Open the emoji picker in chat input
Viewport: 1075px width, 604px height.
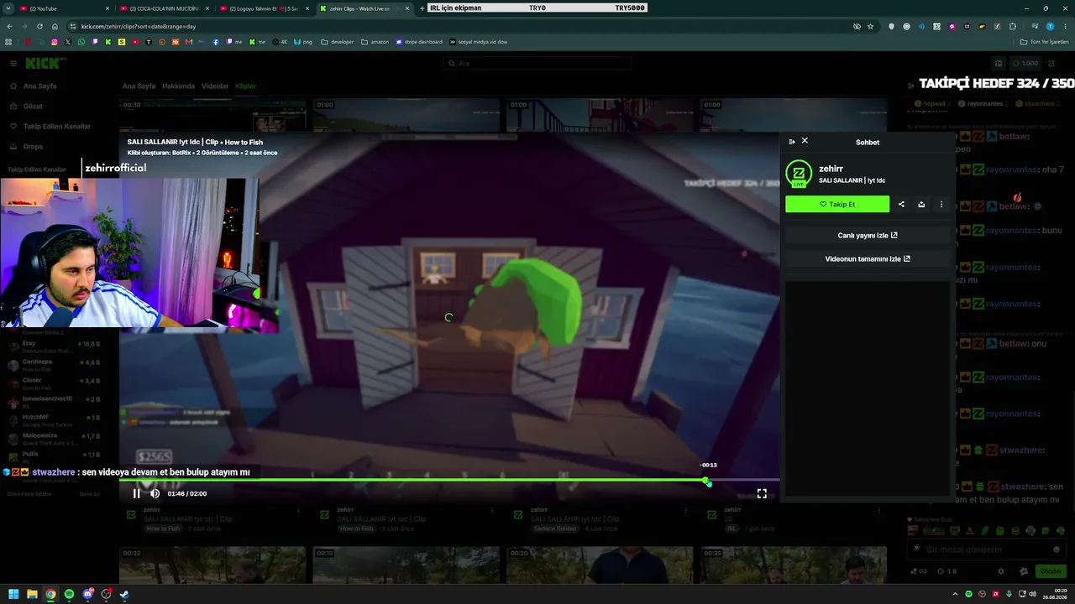coord(1057,549)
